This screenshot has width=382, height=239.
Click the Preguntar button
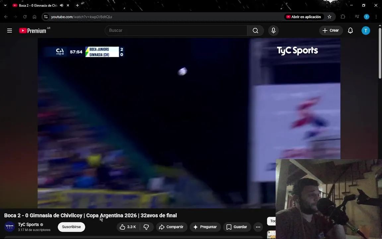pyautogui.click(x=205, y=227)
